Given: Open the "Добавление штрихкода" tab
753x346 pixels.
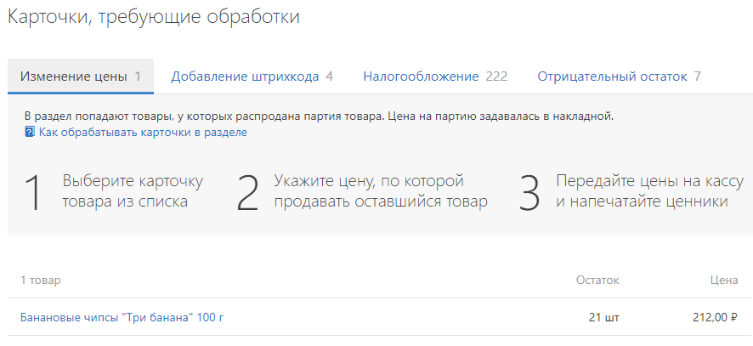Looking at the screenshot, I should [252, 77].
